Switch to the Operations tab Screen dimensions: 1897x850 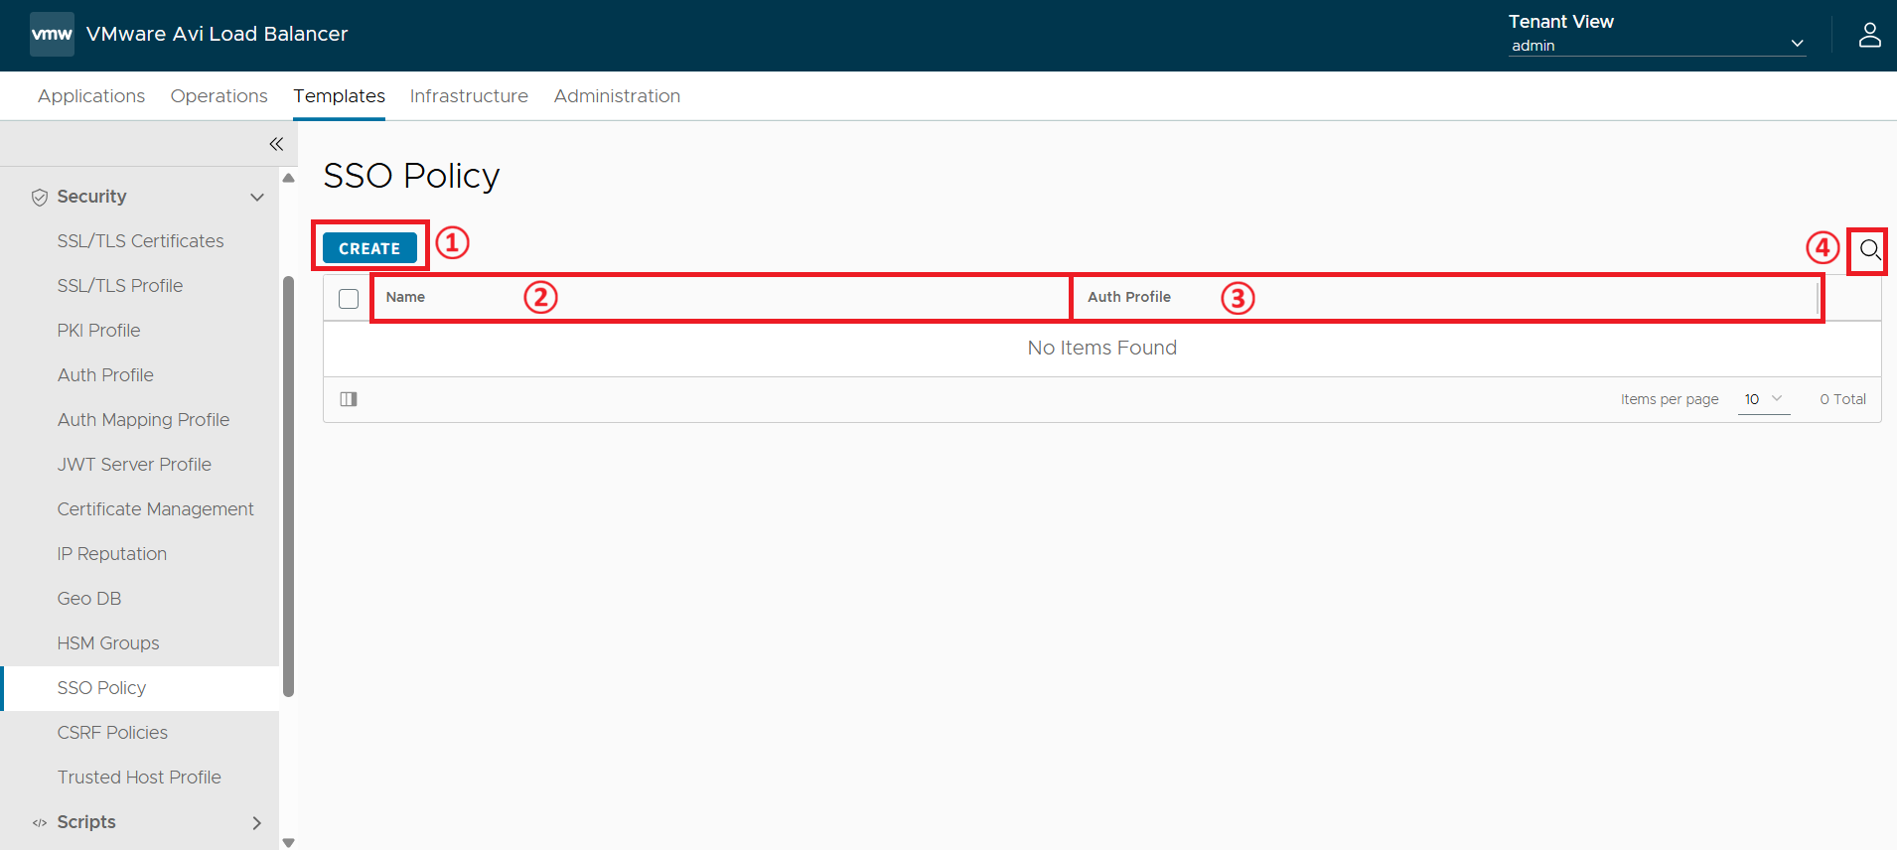click(x=219, y=96)
